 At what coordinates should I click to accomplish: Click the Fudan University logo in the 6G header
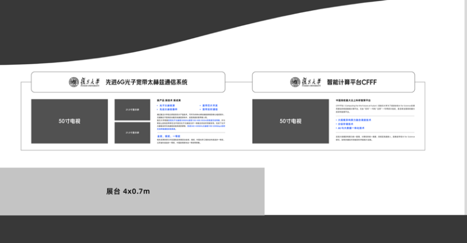click(84, 82)
